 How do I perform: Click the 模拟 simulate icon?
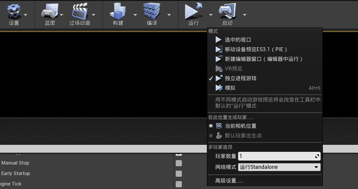coord(219,88)
